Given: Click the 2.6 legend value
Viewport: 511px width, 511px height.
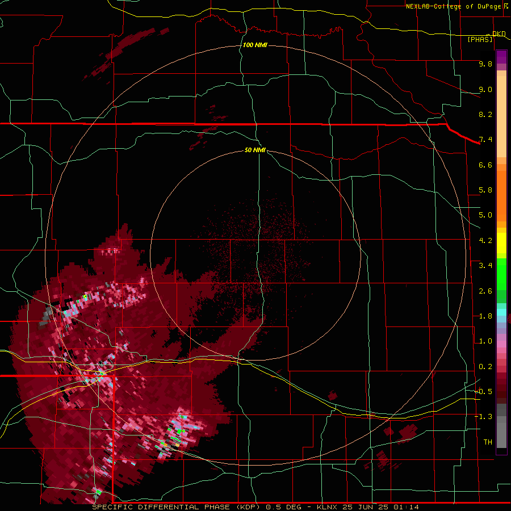Looking at the screenshot, I should pos(485,291).
